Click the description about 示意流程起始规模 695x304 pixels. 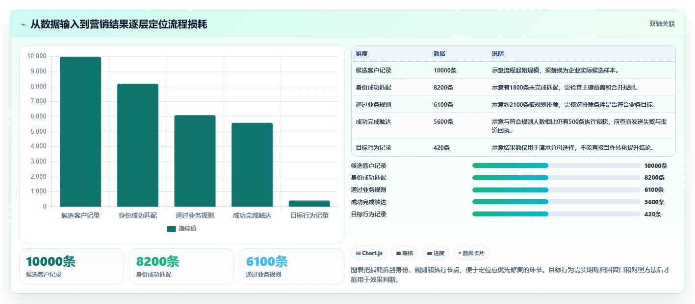tap(555, 70)
